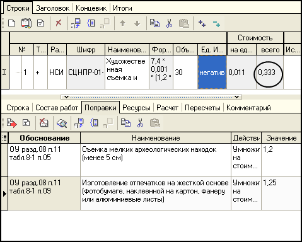Click the delete correction icon with red X

click(x=44, y=122)
